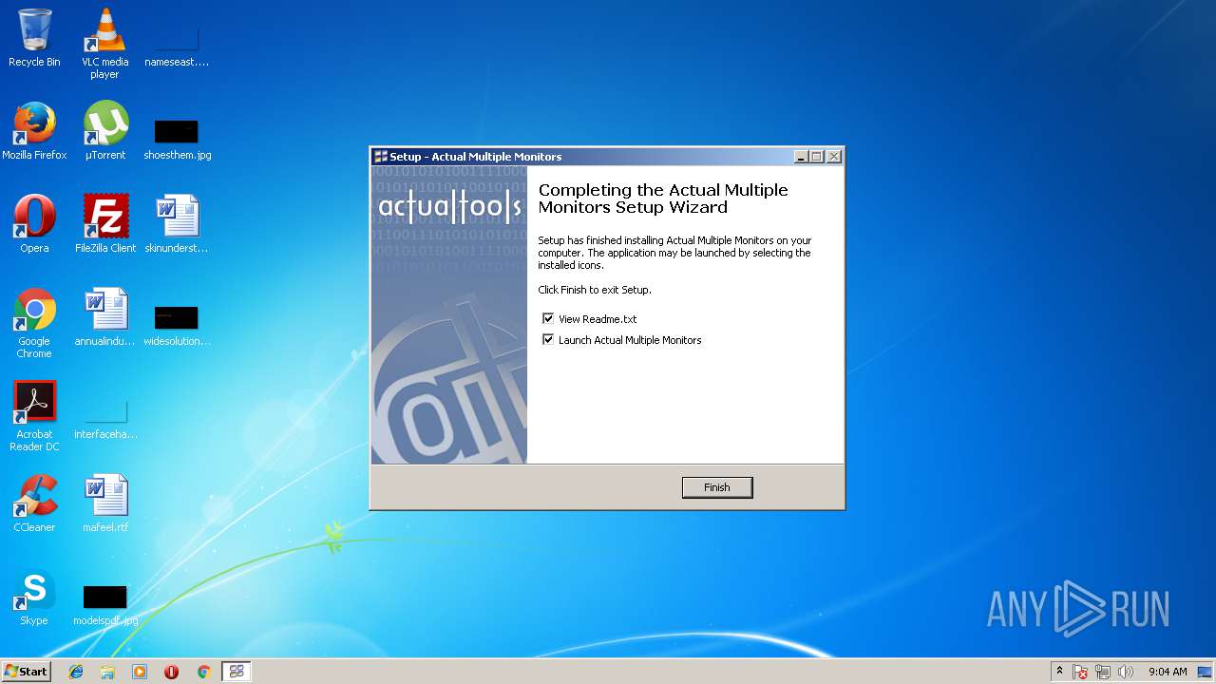Open Opera from the taskbar
Image resolution: width=1216 pixels, height=684 pixels.
[x=172, y=672]
